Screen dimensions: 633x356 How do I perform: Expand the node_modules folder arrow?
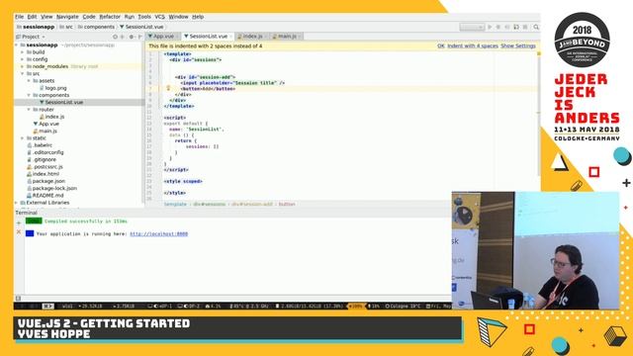23,66
